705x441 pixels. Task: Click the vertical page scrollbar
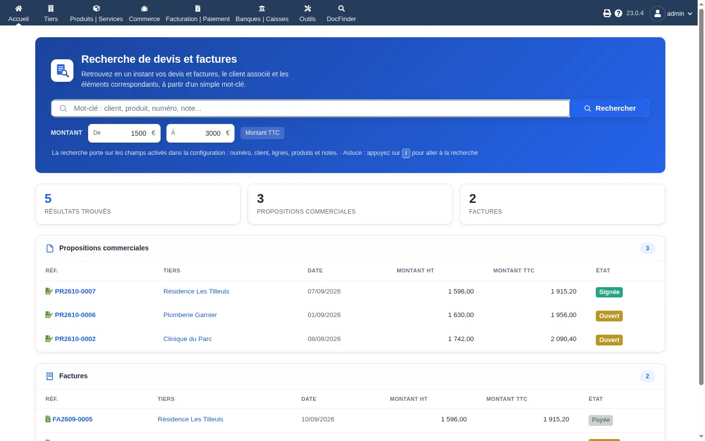pos(701,196)
